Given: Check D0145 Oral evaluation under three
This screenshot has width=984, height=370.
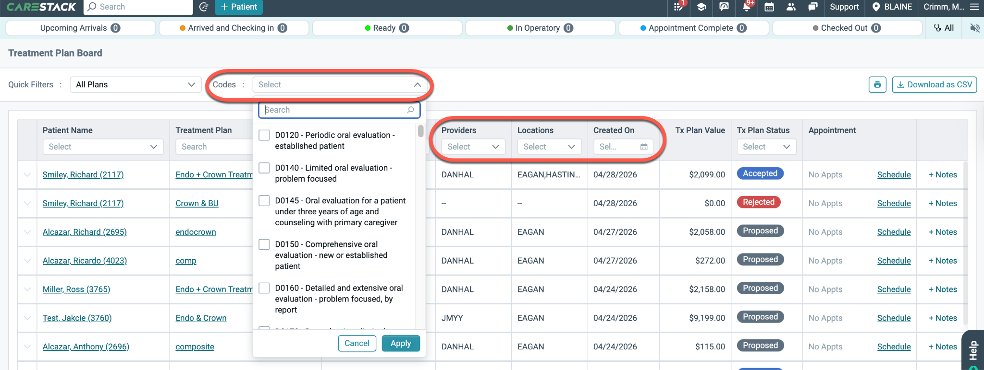Looking at the screenshot, I should (x=264, y=200).
